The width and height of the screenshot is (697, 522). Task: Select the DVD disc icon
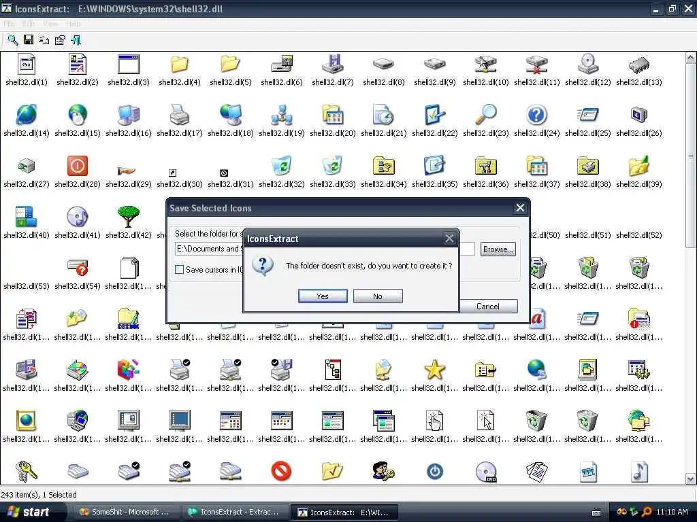486,472
